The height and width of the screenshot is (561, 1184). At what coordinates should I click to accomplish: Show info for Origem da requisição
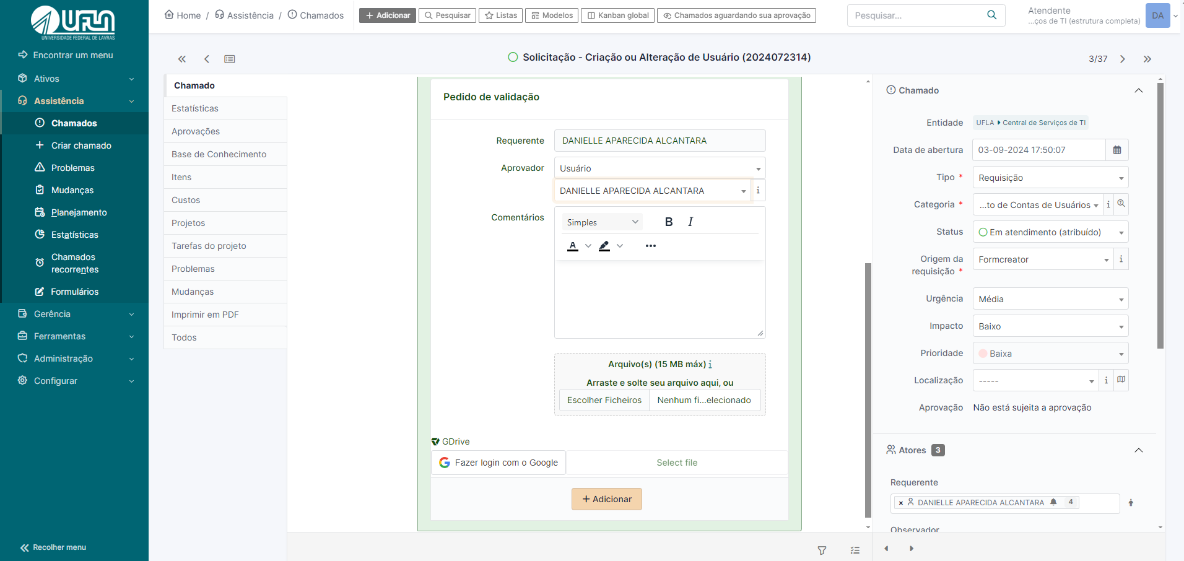pos(1121,259)
